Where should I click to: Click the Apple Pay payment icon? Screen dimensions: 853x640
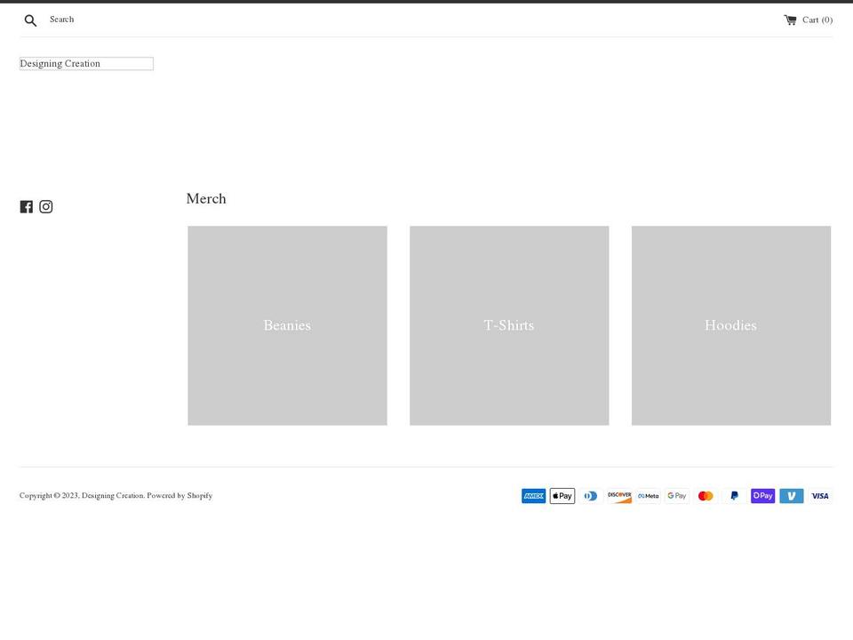pos(562,495)
